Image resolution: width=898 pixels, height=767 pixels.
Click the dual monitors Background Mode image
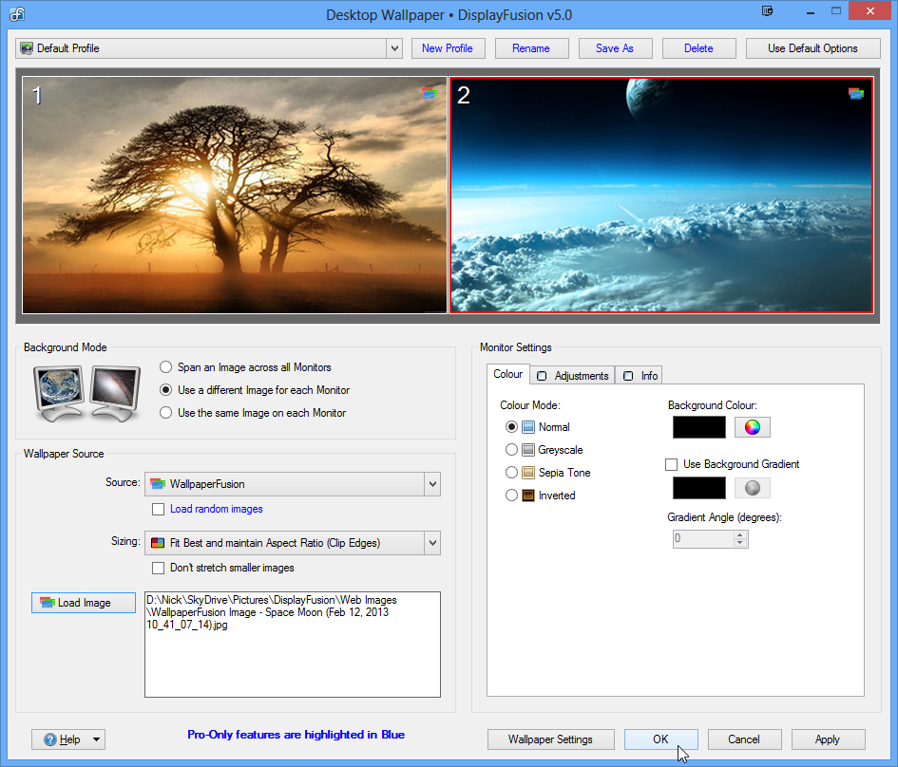tap(87, 394)
